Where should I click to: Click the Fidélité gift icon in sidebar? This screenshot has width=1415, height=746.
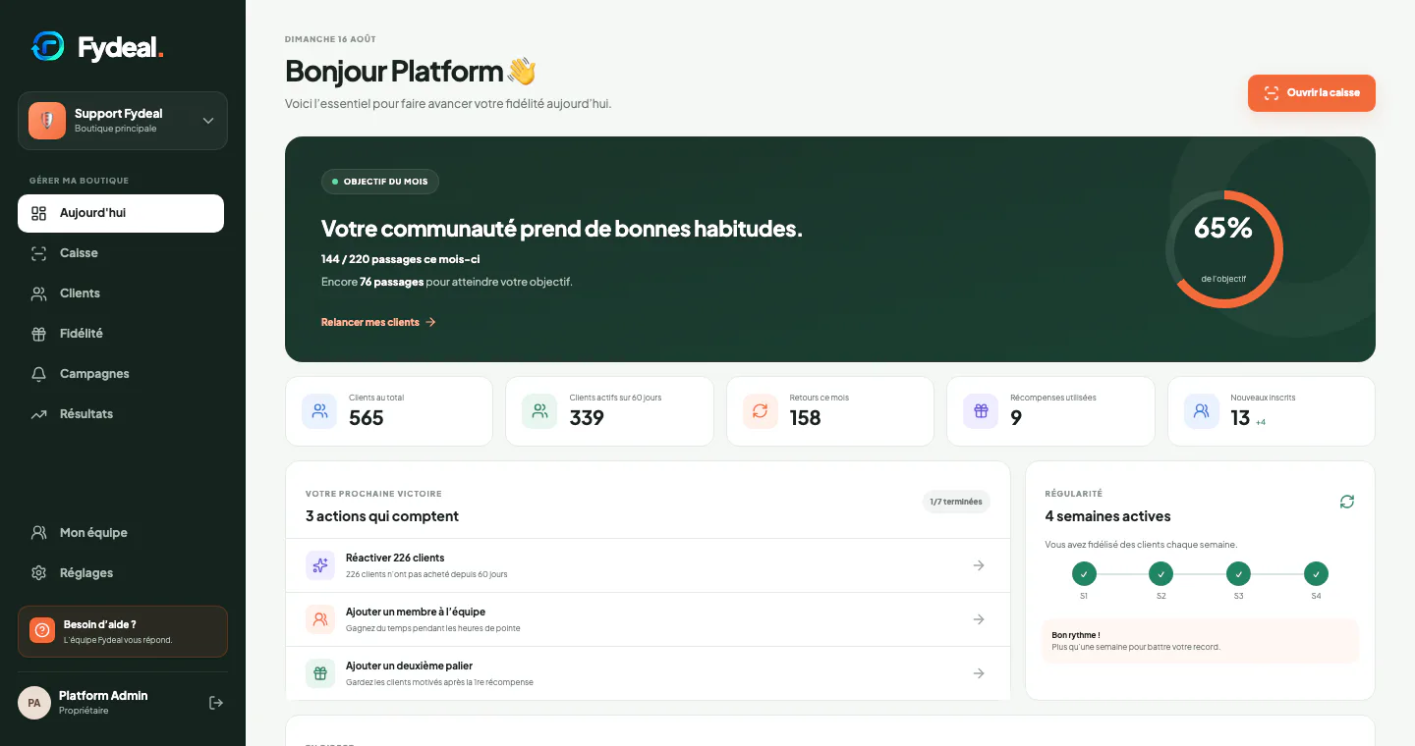click(x=39, y=334)
